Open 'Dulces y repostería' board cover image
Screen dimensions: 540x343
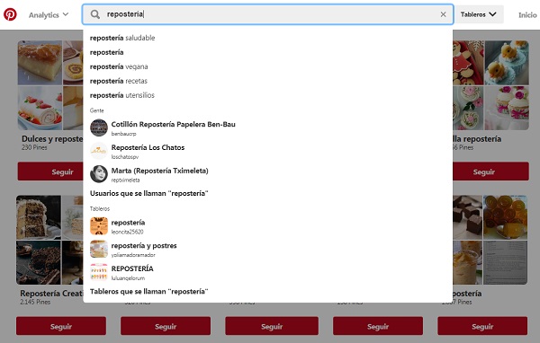[x=50, y=85]
